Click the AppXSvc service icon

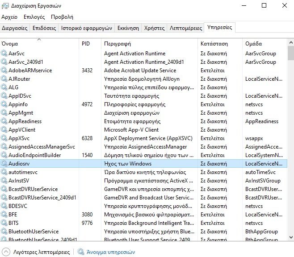pyautogui.click(x=4, y=138)
